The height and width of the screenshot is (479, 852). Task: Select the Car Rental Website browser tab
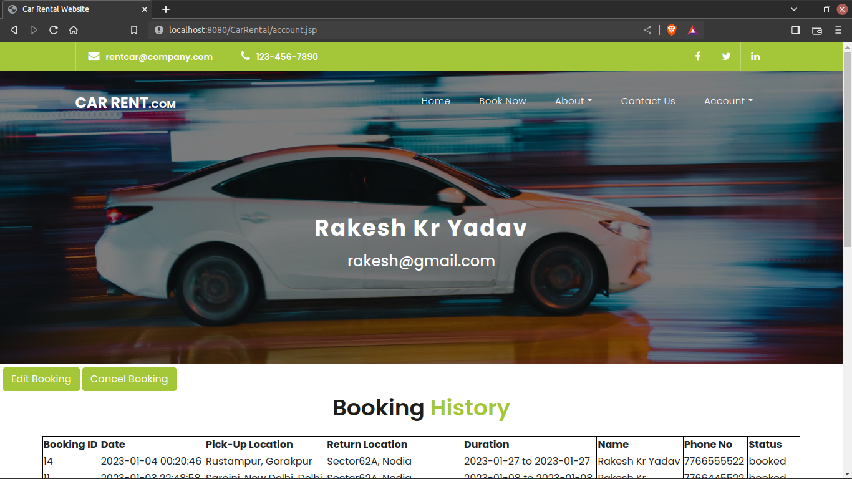click(77, 9)
